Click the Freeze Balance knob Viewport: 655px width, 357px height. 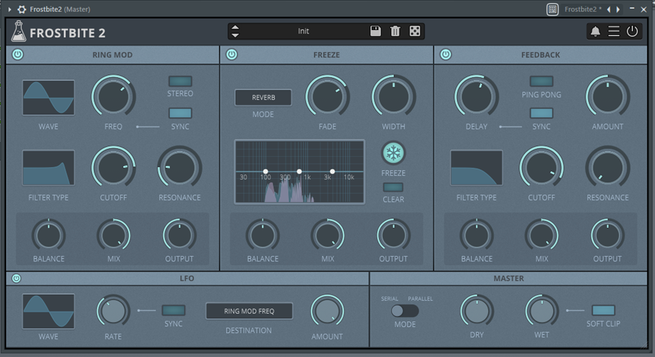point(262,235)
